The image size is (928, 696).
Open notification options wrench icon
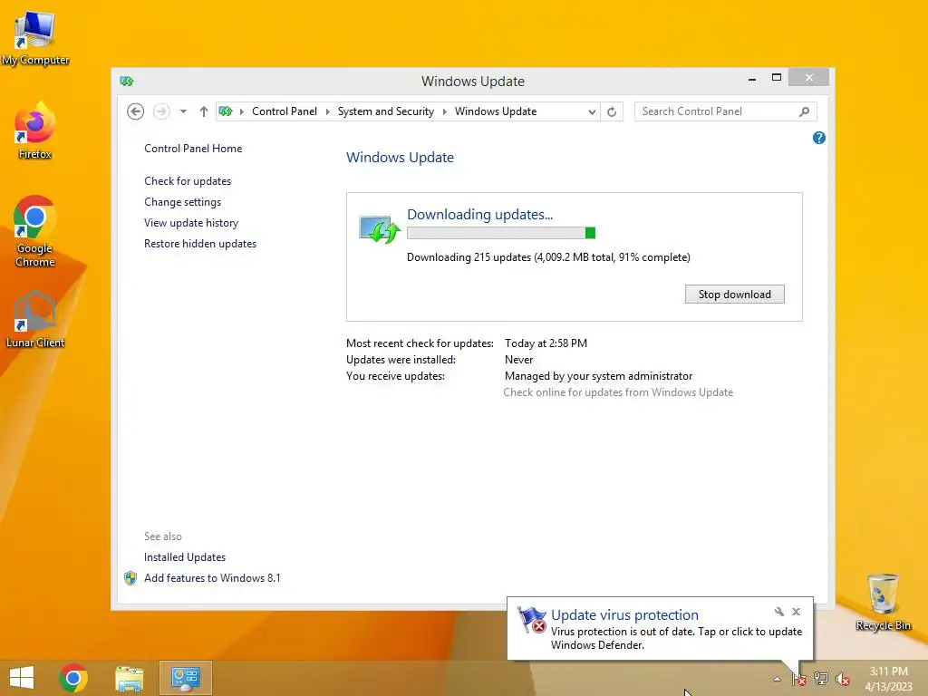point(778,612)
